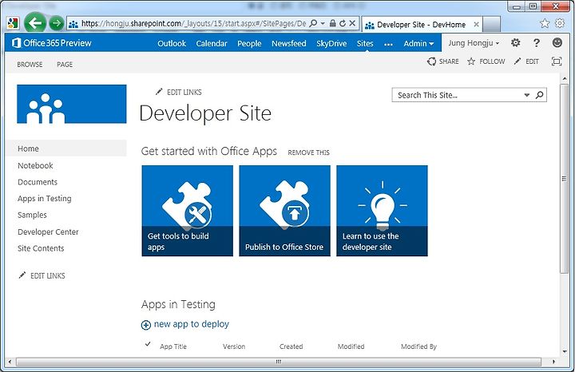Open the SharePoint settings gear
The width and height of the screenshot is (575, 372).
pos(516,42)
